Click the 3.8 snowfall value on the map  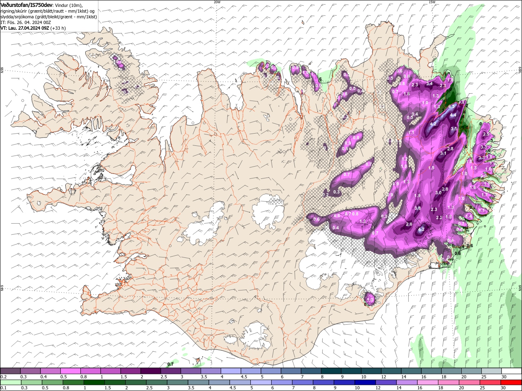coord(418,208)
